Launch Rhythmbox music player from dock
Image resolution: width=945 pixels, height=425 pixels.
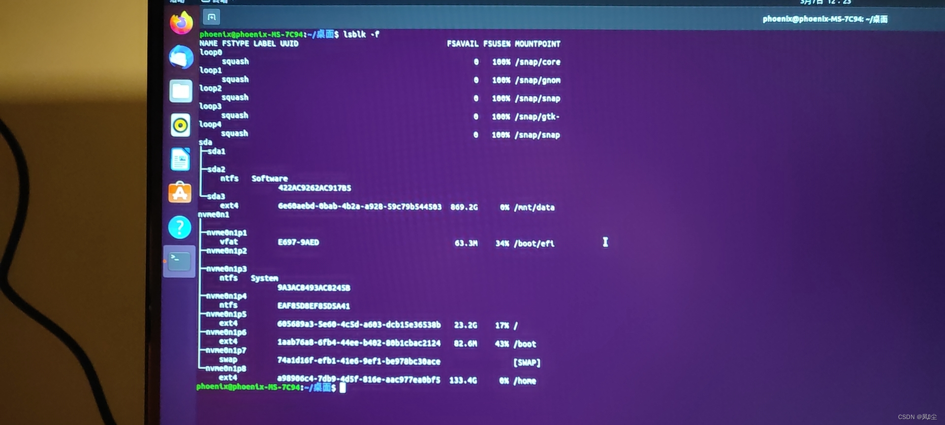181,125
